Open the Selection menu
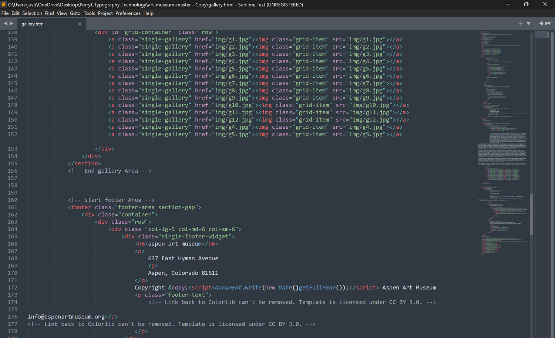 click(x=32, y=13)
